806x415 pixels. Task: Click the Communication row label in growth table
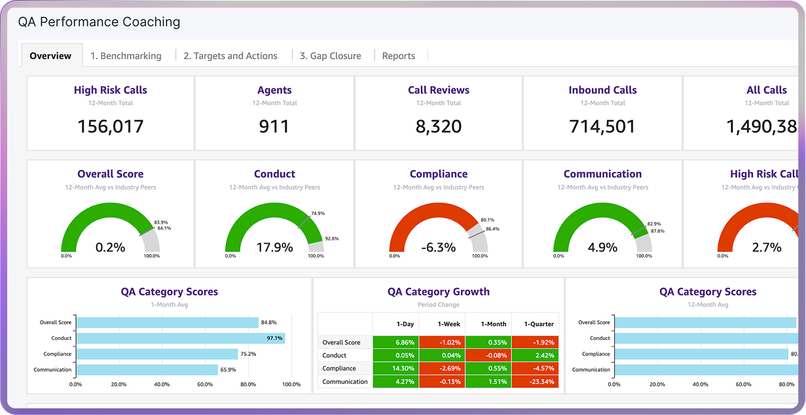click(x=345, y=382)
